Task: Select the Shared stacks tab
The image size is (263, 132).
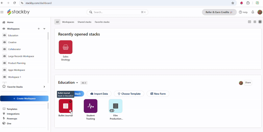Action: (84, 22)
